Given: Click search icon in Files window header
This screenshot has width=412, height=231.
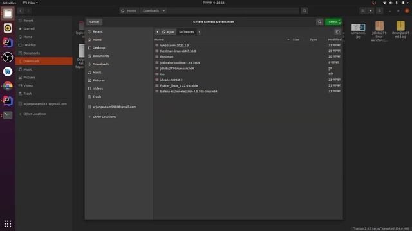Looking at the screenshot, I should coord(304,11).
